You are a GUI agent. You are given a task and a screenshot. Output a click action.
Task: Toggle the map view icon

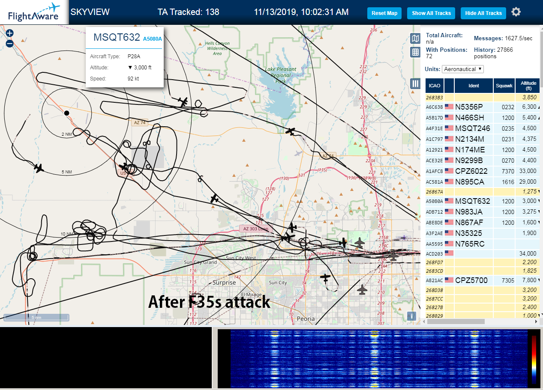click(415, 39)
